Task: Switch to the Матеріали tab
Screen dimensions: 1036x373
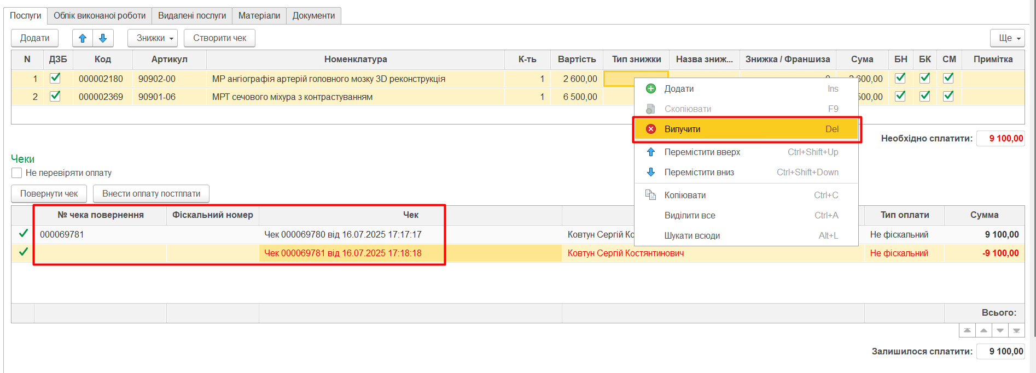Action: pos(259,16)
